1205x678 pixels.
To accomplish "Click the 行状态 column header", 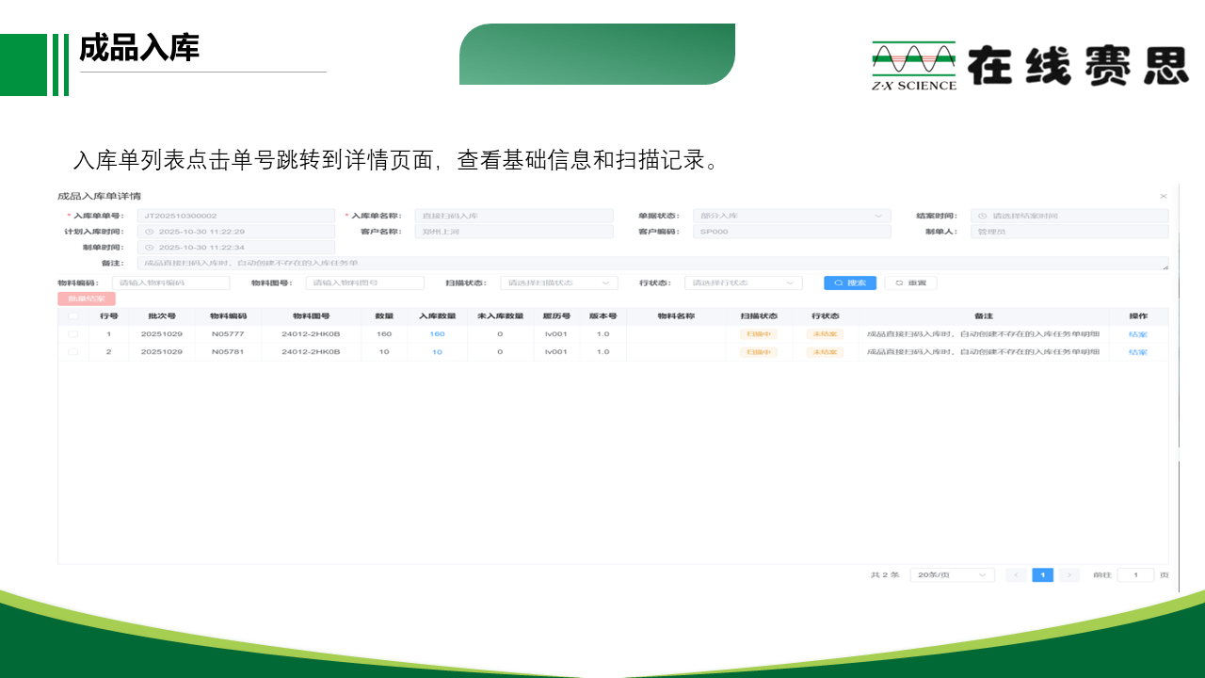I will point(825,316).
